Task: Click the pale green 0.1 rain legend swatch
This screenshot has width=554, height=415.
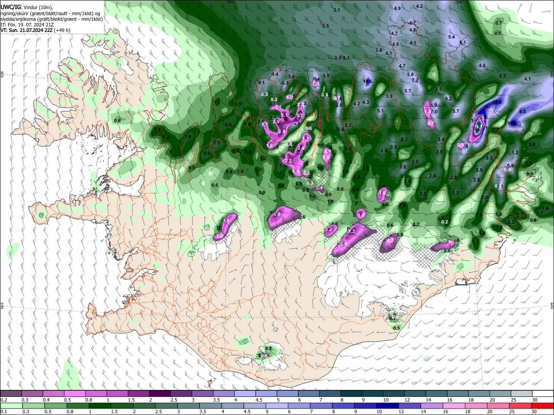Action: coord(11,405)
